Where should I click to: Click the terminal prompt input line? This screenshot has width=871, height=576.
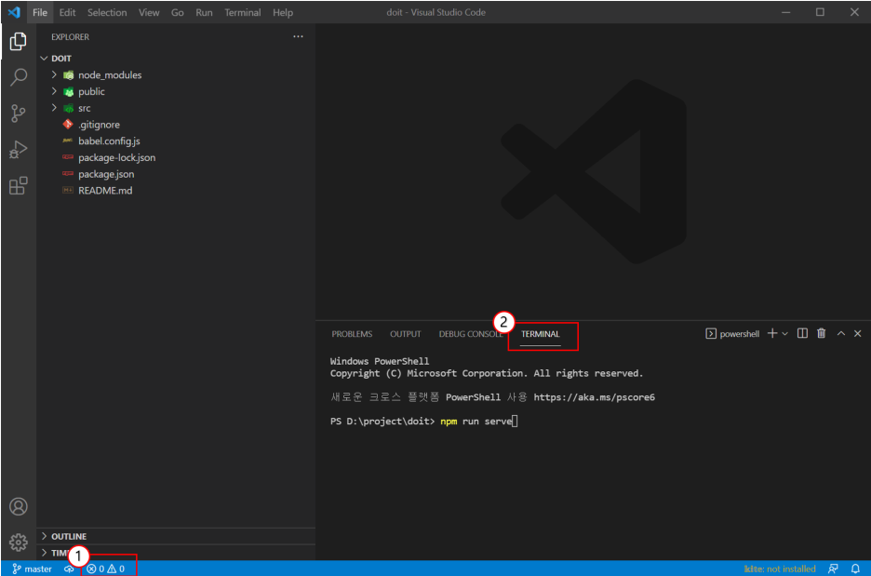coord(423,421)
